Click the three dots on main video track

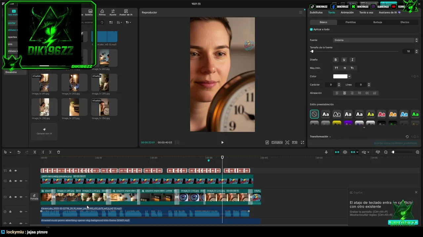click(x=26, y=197)
